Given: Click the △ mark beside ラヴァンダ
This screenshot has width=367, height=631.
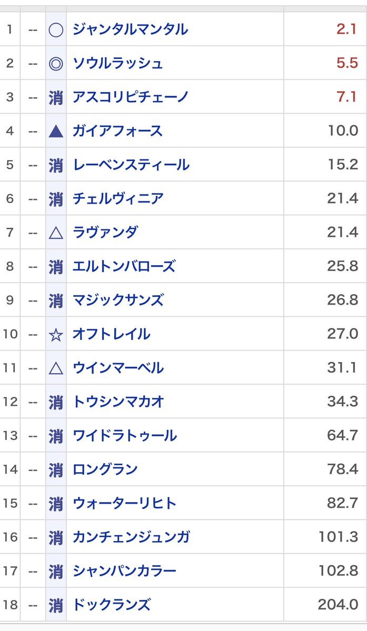Looking at the screenshot, I should [56, 233].
